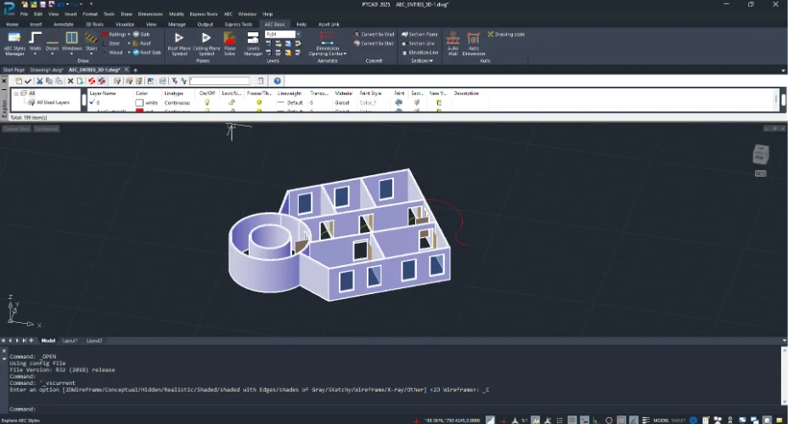Switch to the Drawing1.dwg tab

[x=46, y=70]
